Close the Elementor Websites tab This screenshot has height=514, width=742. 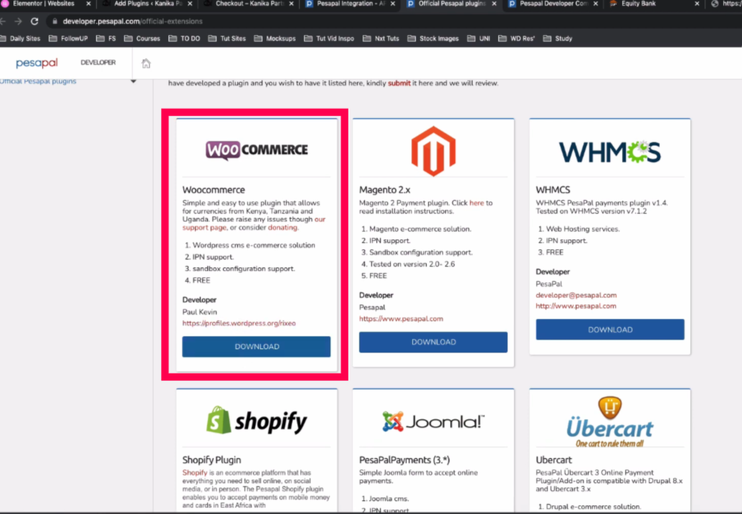point(88,4)
